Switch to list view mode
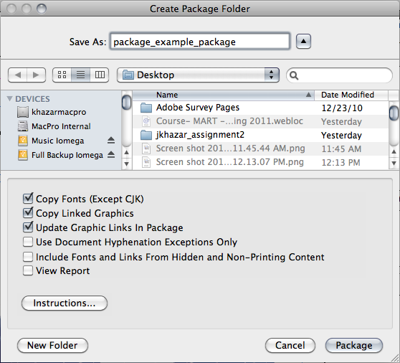Image resolution: width=400 pixels, height=363 pixels. [80, 75]
